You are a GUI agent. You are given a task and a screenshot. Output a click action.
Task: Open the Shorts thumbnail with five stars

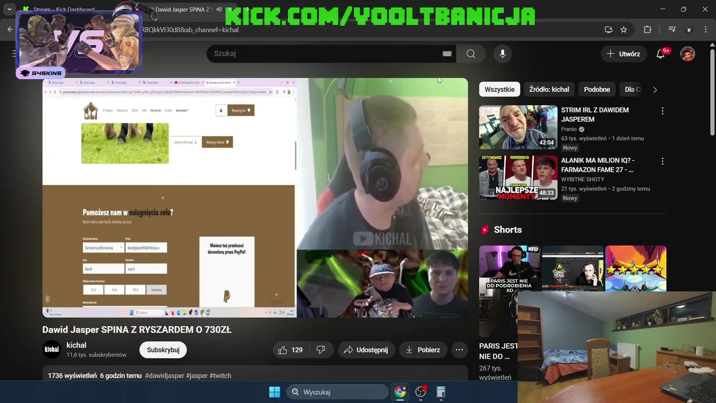(x=635, y=268)
